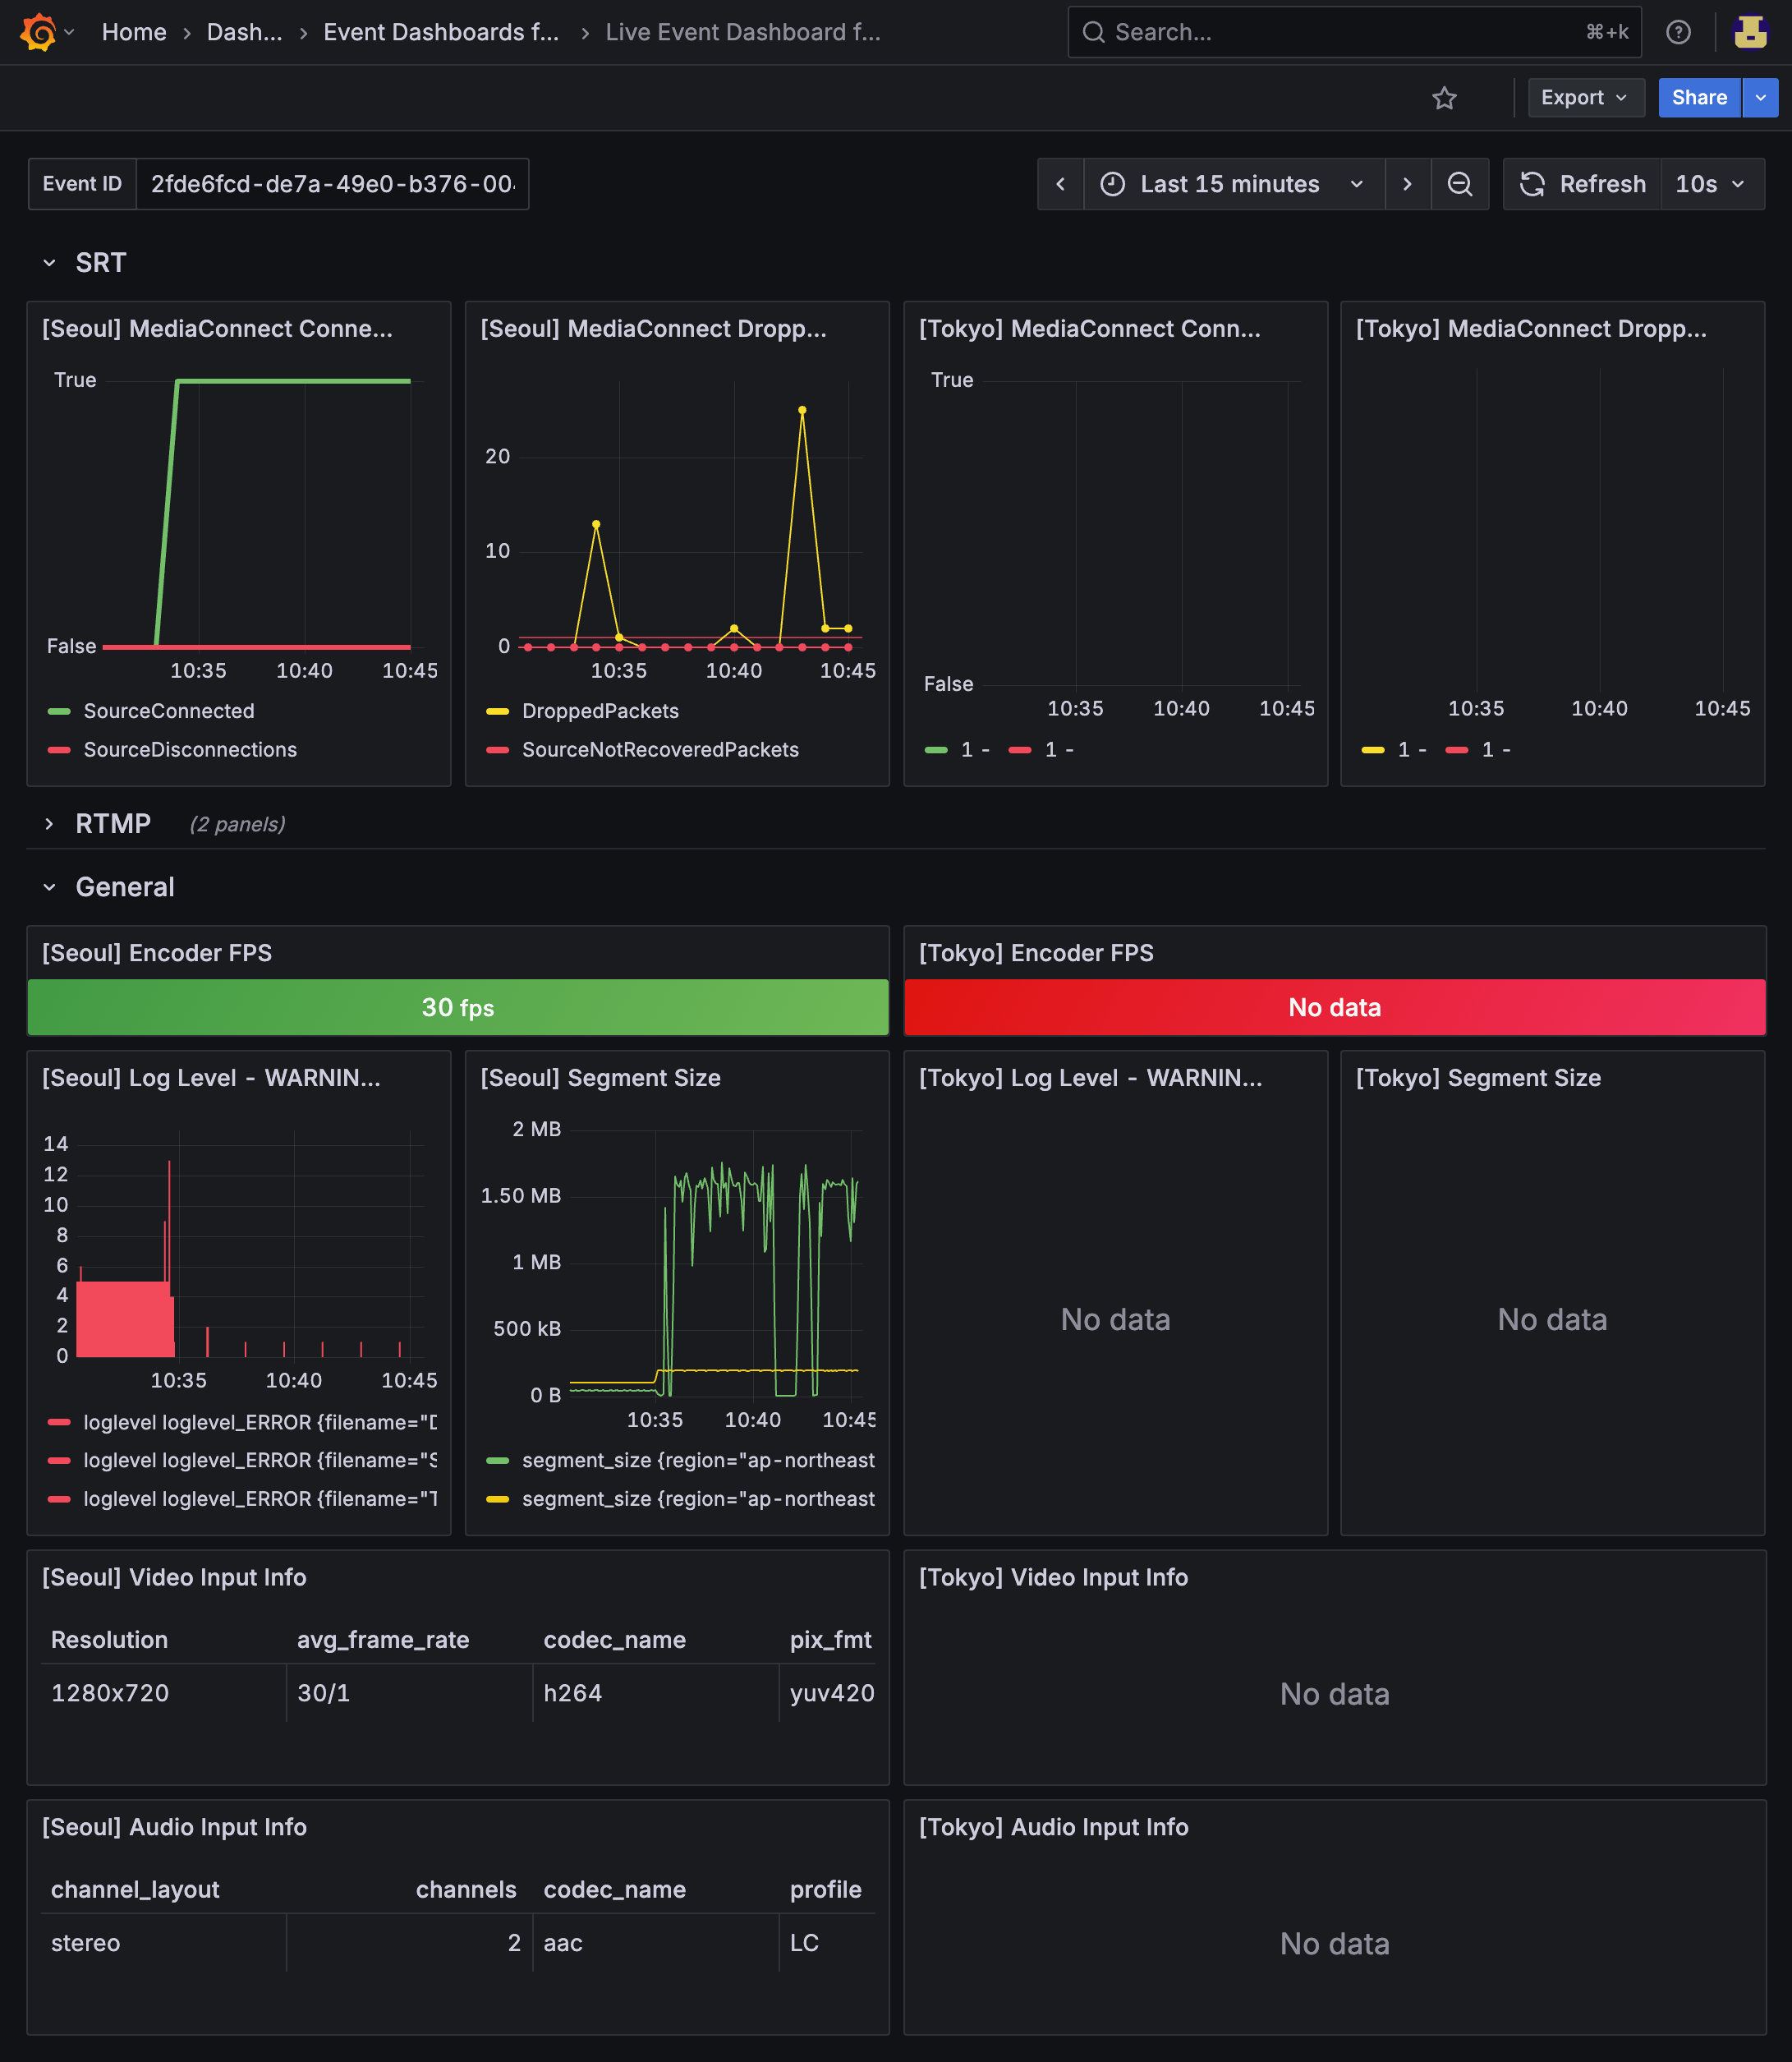
Task: Select the 1280x720 table cell
Action: (163, 1694)
